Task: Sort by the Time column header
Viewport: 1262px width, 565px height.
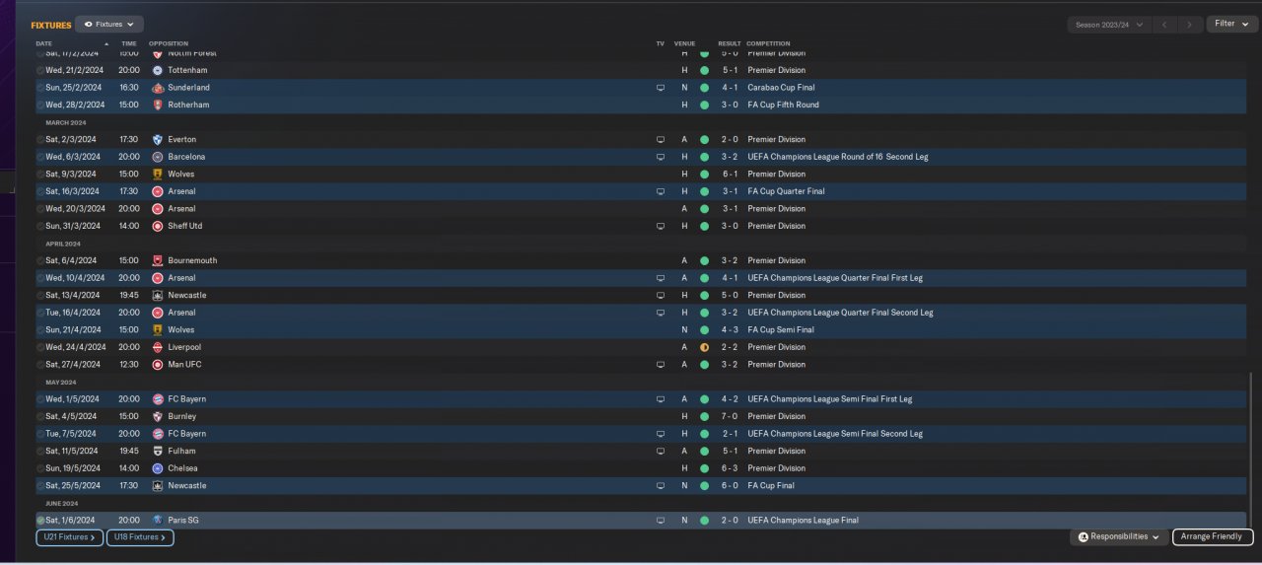Action: click(x=129, y=43)
